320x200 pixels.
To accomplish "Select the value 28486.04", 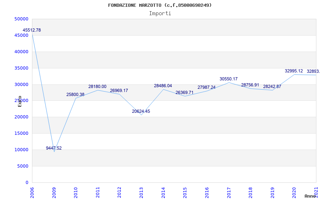I will [163, 86].
